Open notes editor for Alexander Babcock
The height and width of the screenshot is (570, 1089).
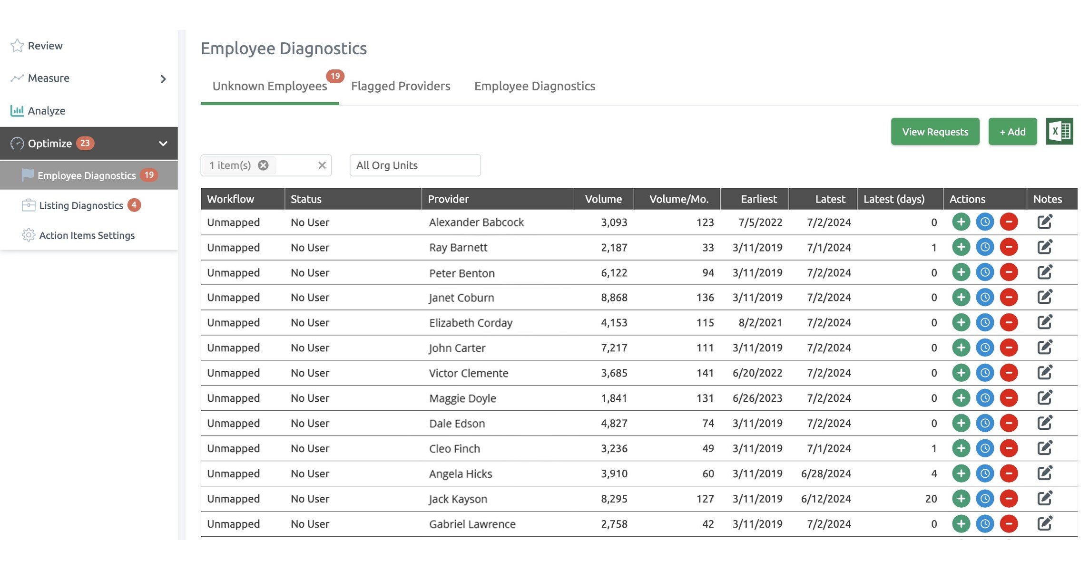click(1045, 222)
